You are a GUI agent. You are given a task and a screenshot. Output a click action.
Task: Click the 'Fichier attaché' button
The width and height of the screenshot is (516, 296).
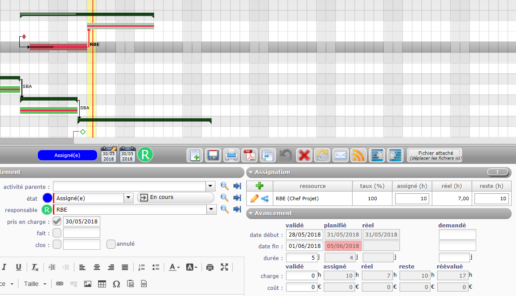pyautogui.click(x=435, y=155)
